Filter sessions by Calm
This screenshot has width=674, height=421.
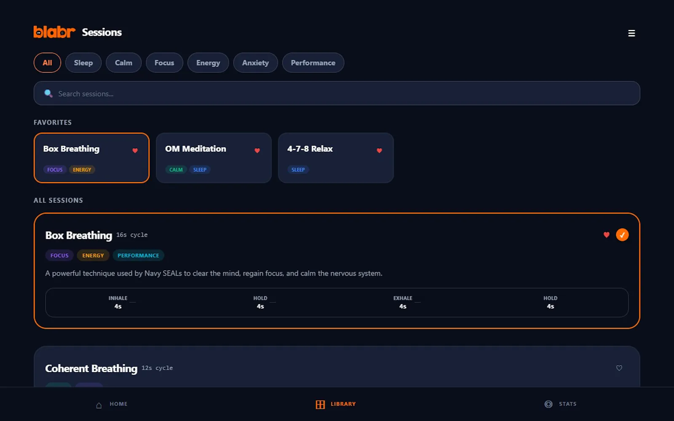123,63
